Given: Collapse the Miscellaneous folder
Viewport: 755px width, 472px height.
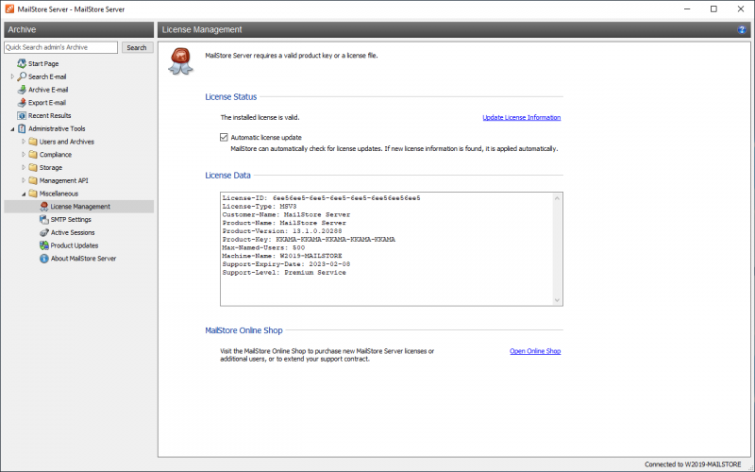Looking at the screenshot, I should pyautogui.click(x=23, y=194).
